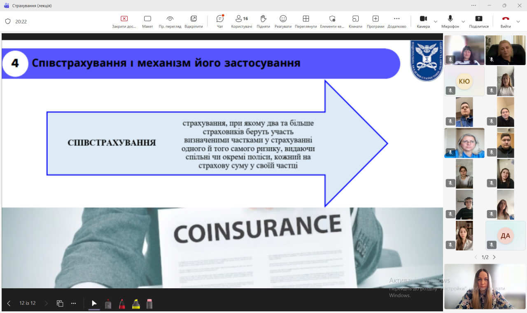This screenshot has width=527, height=313.
Task: Toggle the Камера camera on or off
Action: pyautogui.click(x=423, y=21)
